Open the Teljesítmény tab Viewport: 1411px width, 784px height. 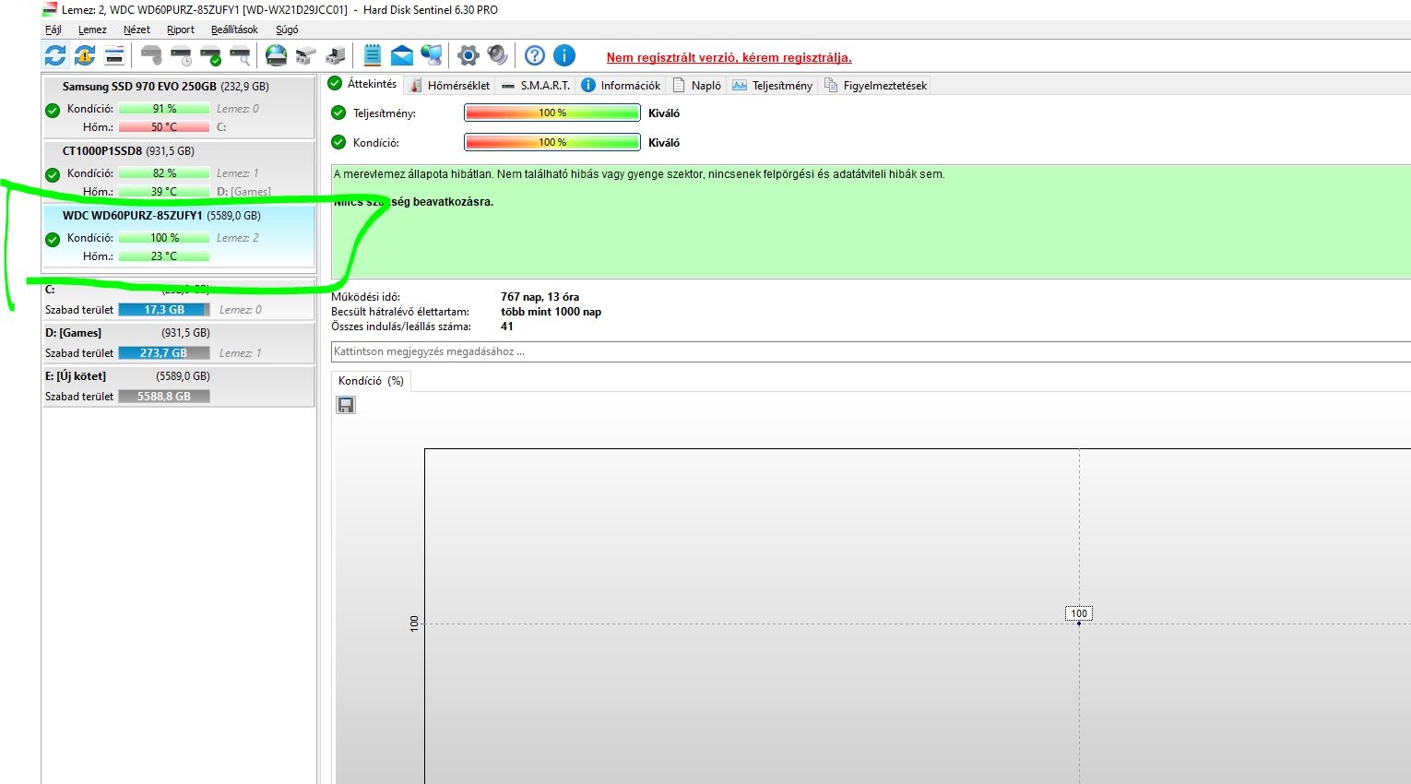[773, 85]
